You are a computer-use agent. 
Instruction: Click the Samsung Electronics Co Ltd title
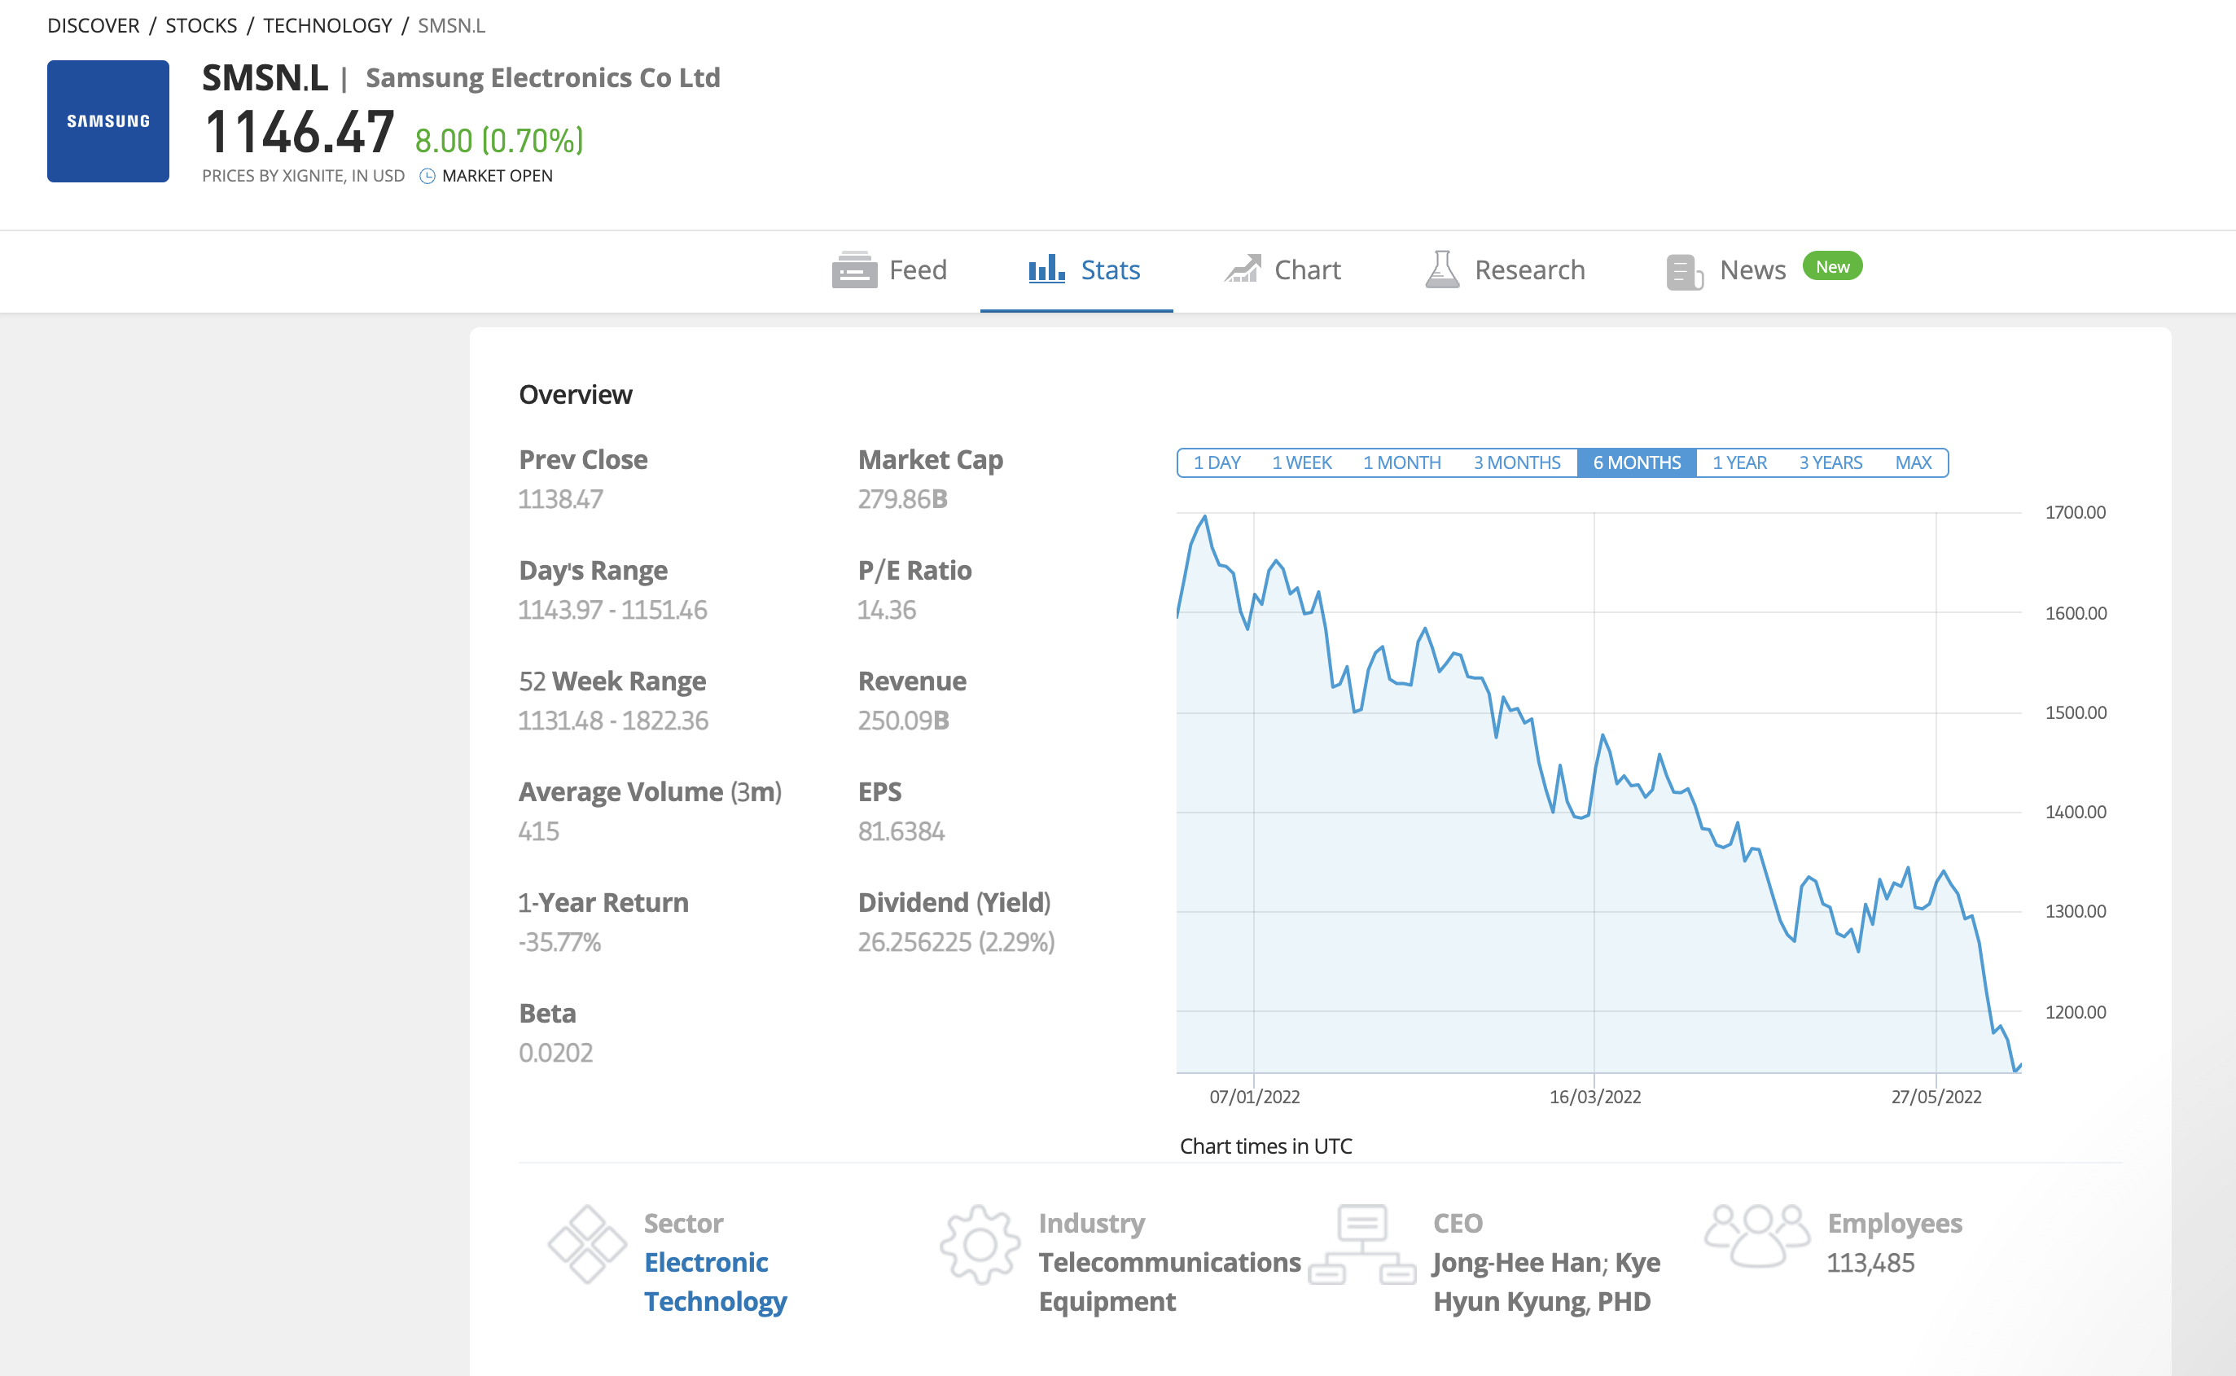(542, 78)
